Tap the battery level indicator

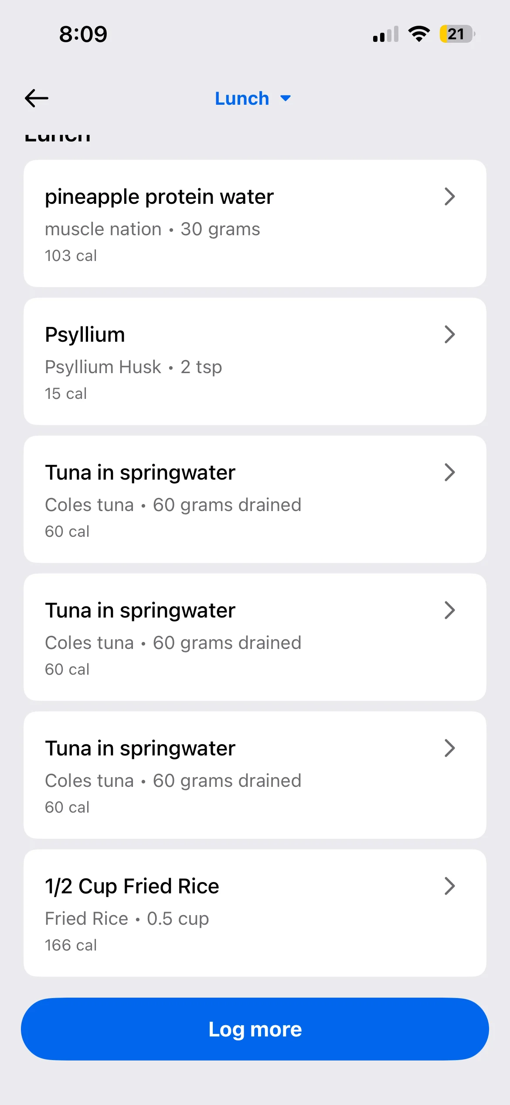pyautogui.click(x=457, y=34)
